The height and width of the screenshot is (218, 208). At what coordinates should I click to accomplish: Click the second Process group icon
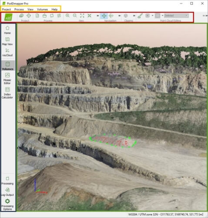pos(44,16)
